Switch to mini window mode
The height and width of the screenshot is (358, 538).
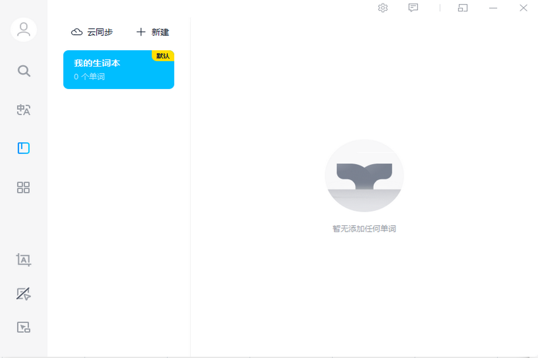click(462, 8)
